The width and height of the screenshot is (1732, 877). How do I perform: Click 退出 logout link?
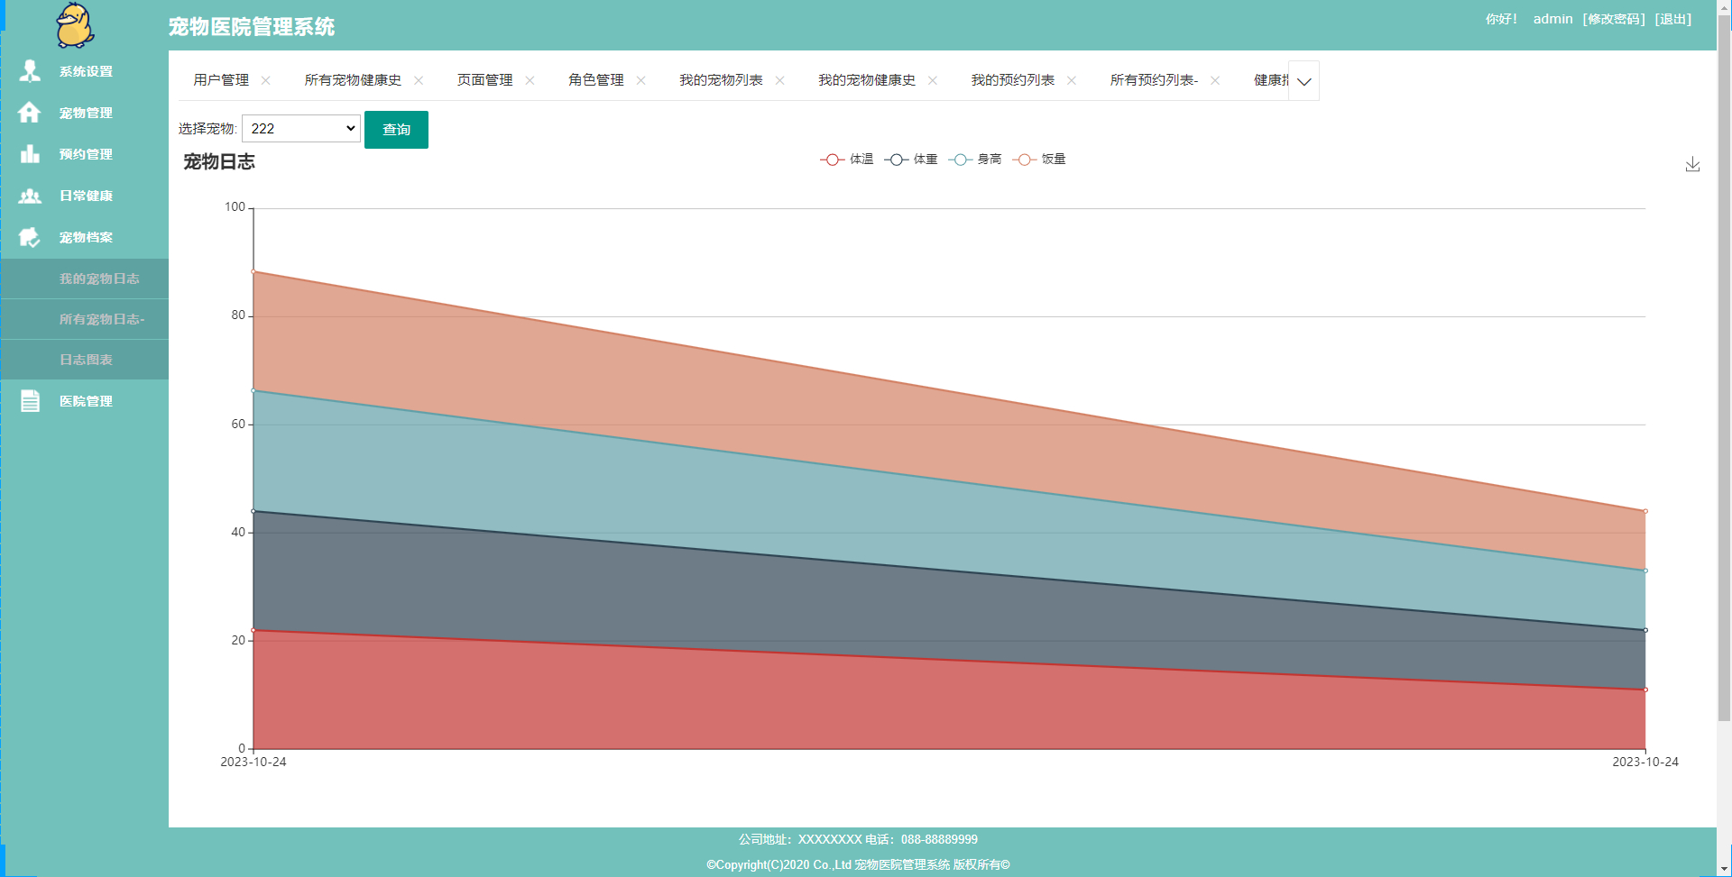(1673, 19)
